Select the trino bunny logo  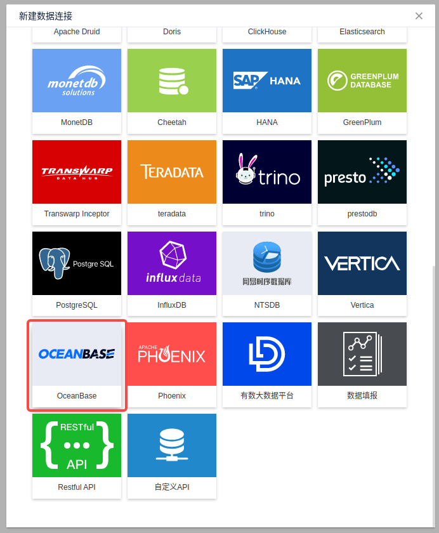click(267, 172)
